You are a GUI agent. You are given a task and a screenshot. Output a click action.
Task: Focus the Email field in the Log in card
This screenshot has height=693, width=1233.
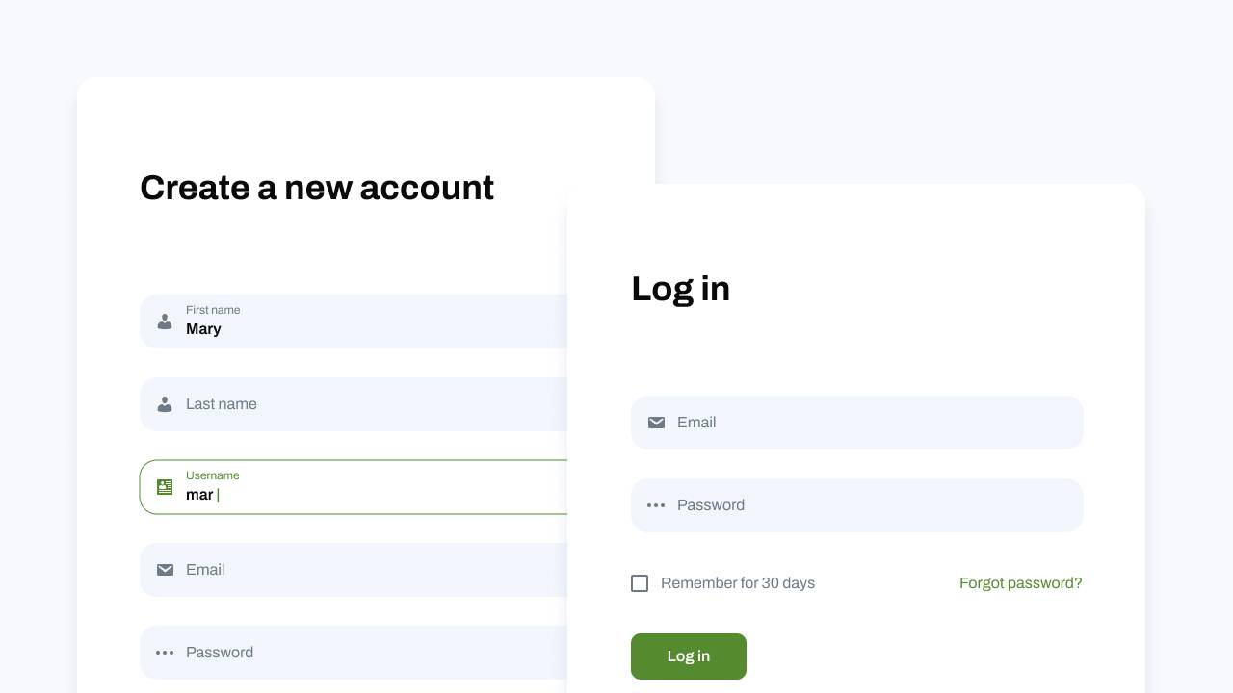tap(867, 423)
